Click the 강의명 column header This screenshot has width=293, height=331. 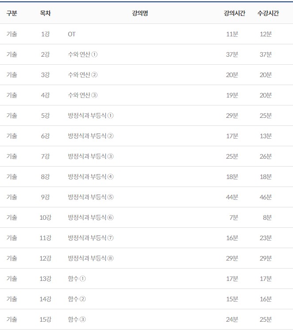click(140, 13)
